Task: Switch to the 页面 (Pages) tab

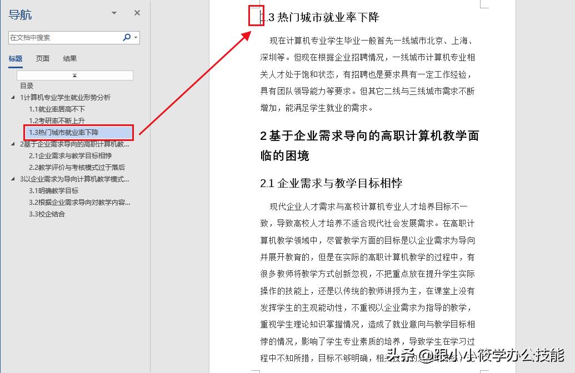Action: coord(42,58)
